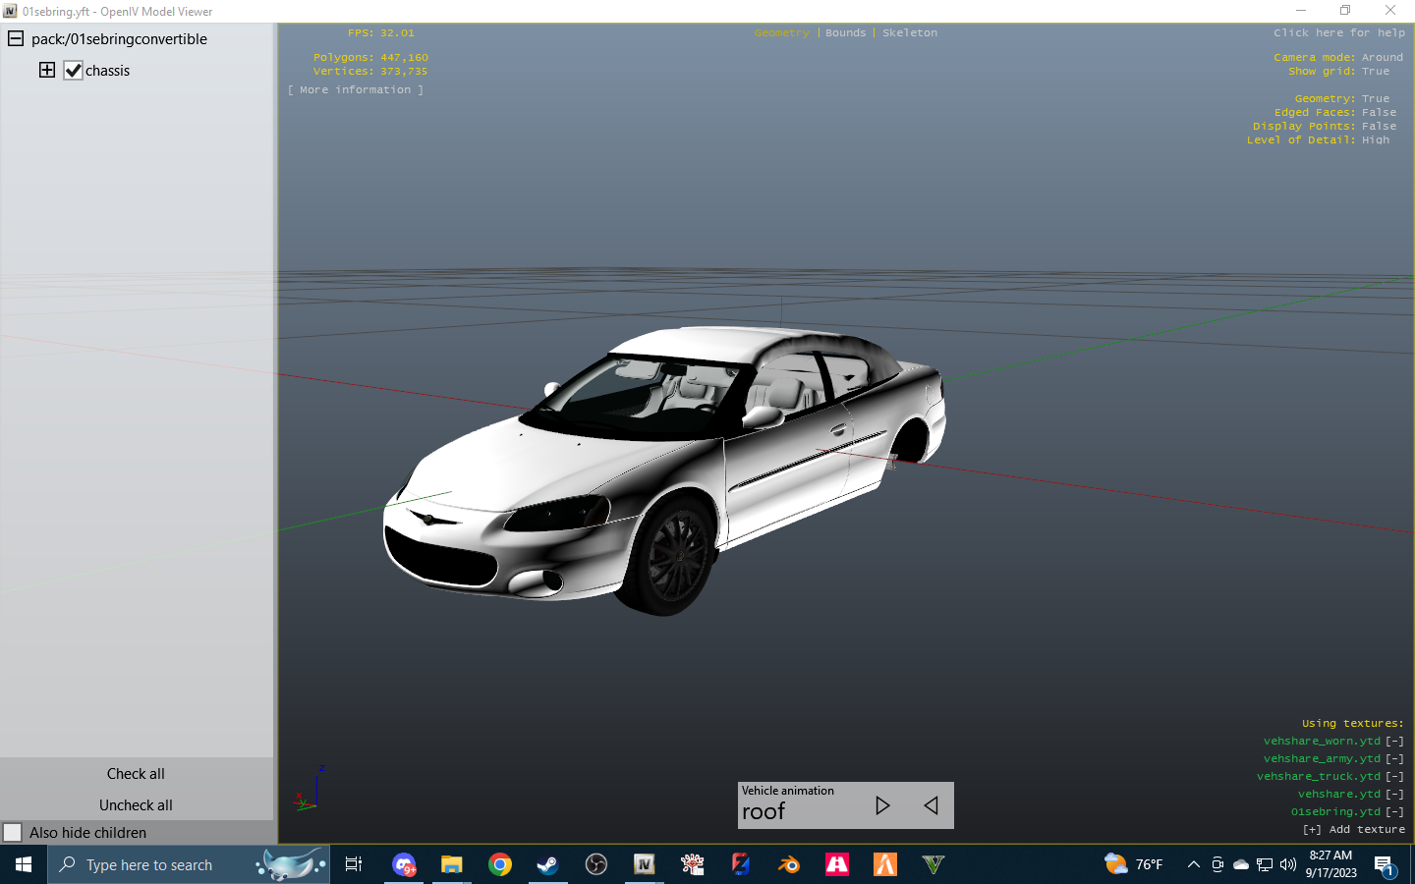Open OpenIV from the taskbar
Viewport: 1415px width, 884px height.
644,865
